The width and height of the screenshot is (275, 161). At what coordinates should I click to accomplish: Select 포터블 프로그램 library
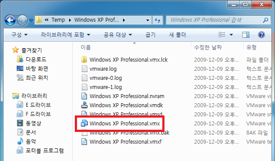tap(45, 151)
